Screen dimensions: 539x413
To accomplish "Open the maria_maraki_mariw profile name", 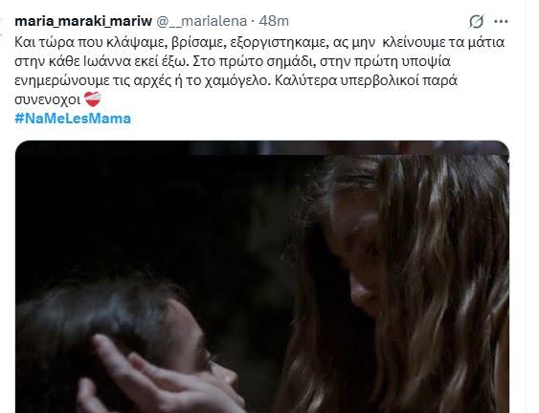I will pyautogui.click(x=83, y=21).
